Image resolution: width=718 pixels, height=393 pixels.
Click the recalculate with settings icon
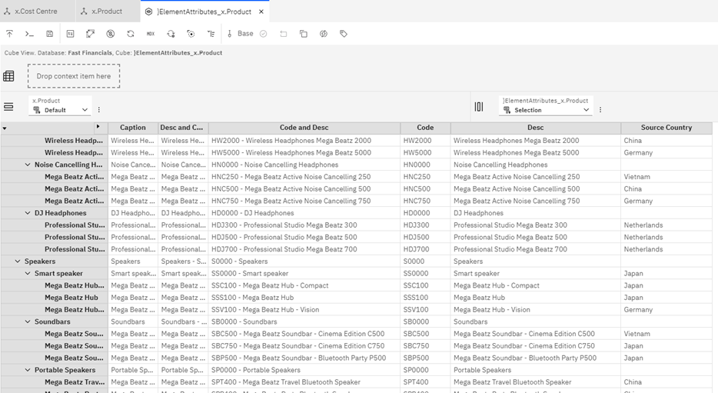point(171,33)
